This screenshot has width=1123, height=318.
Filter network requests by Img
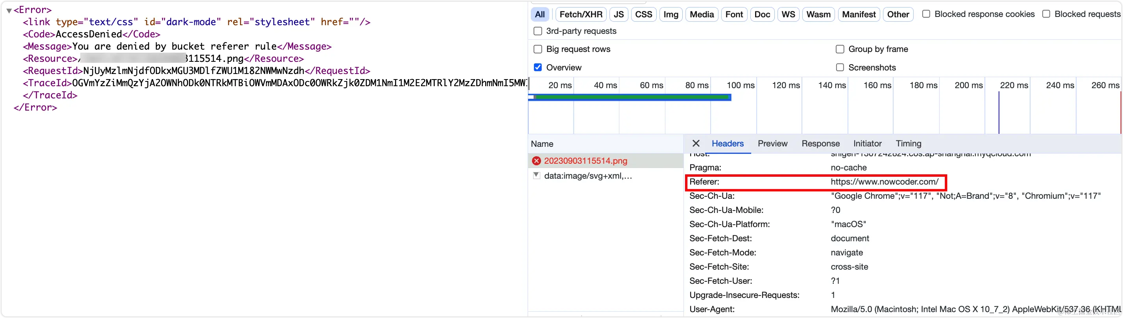pos(670,15)
